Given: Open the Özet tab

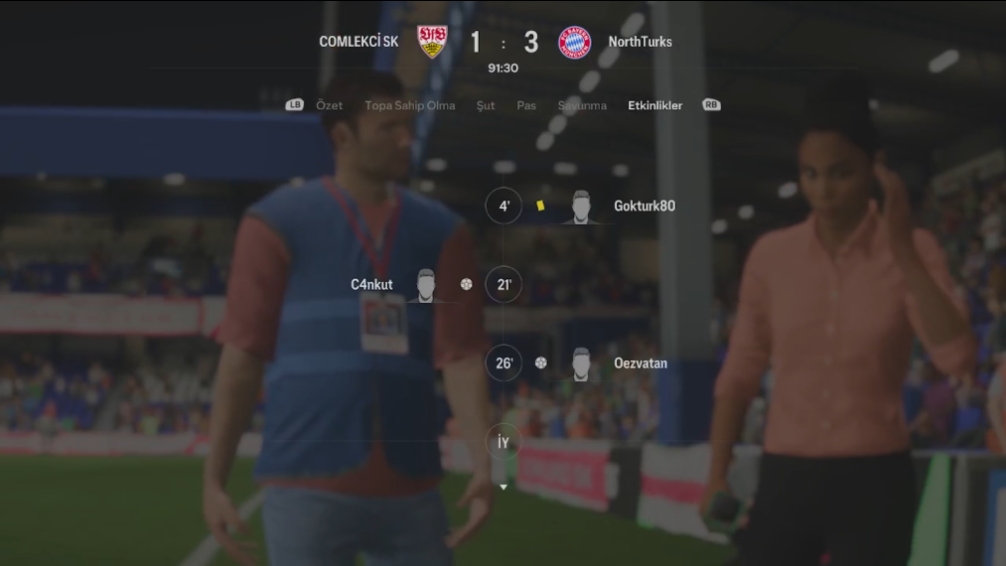Looking at the screenshot, I should 329,105.
